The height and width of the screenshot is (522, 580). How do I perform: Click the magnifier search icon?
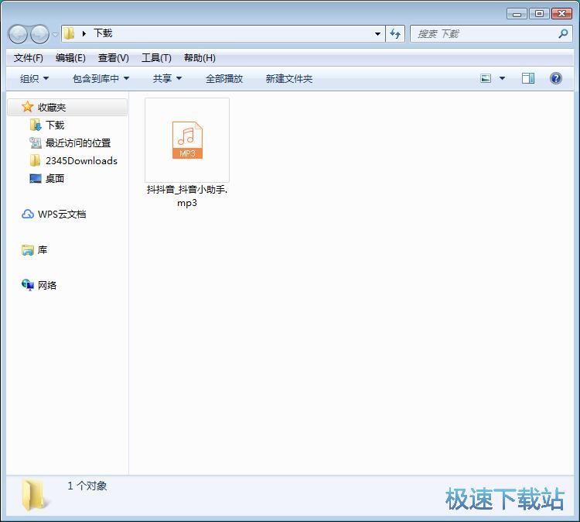tap(563, 34)
